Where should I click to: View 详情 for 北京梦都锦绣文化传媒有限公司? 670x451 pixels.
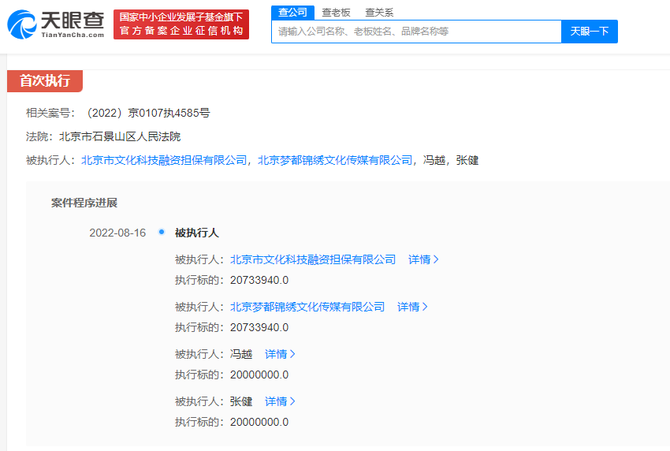412,307
